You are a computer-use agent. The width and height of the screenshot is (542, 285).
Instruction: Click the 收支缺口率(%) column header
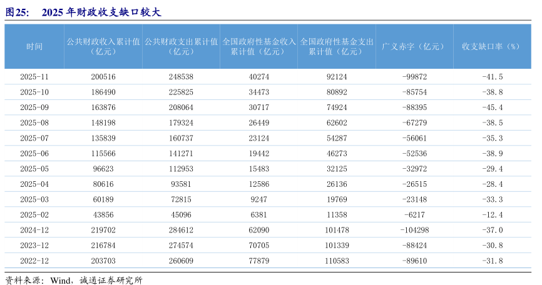point(492,47)
